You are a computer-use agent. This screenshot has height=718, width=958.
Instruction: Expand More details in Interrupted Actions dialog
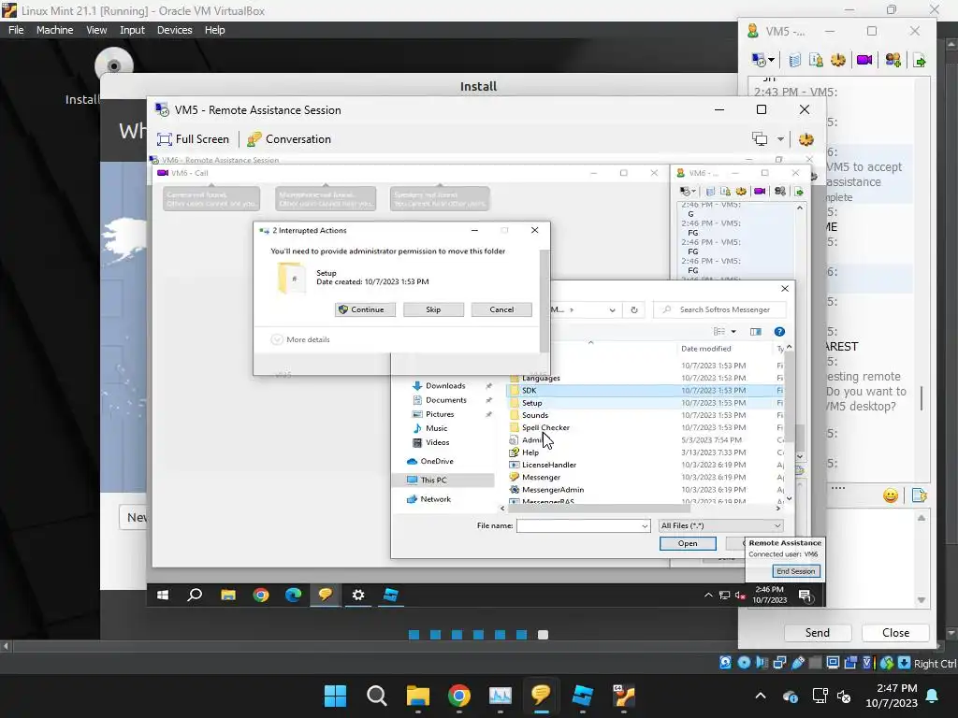300,339
